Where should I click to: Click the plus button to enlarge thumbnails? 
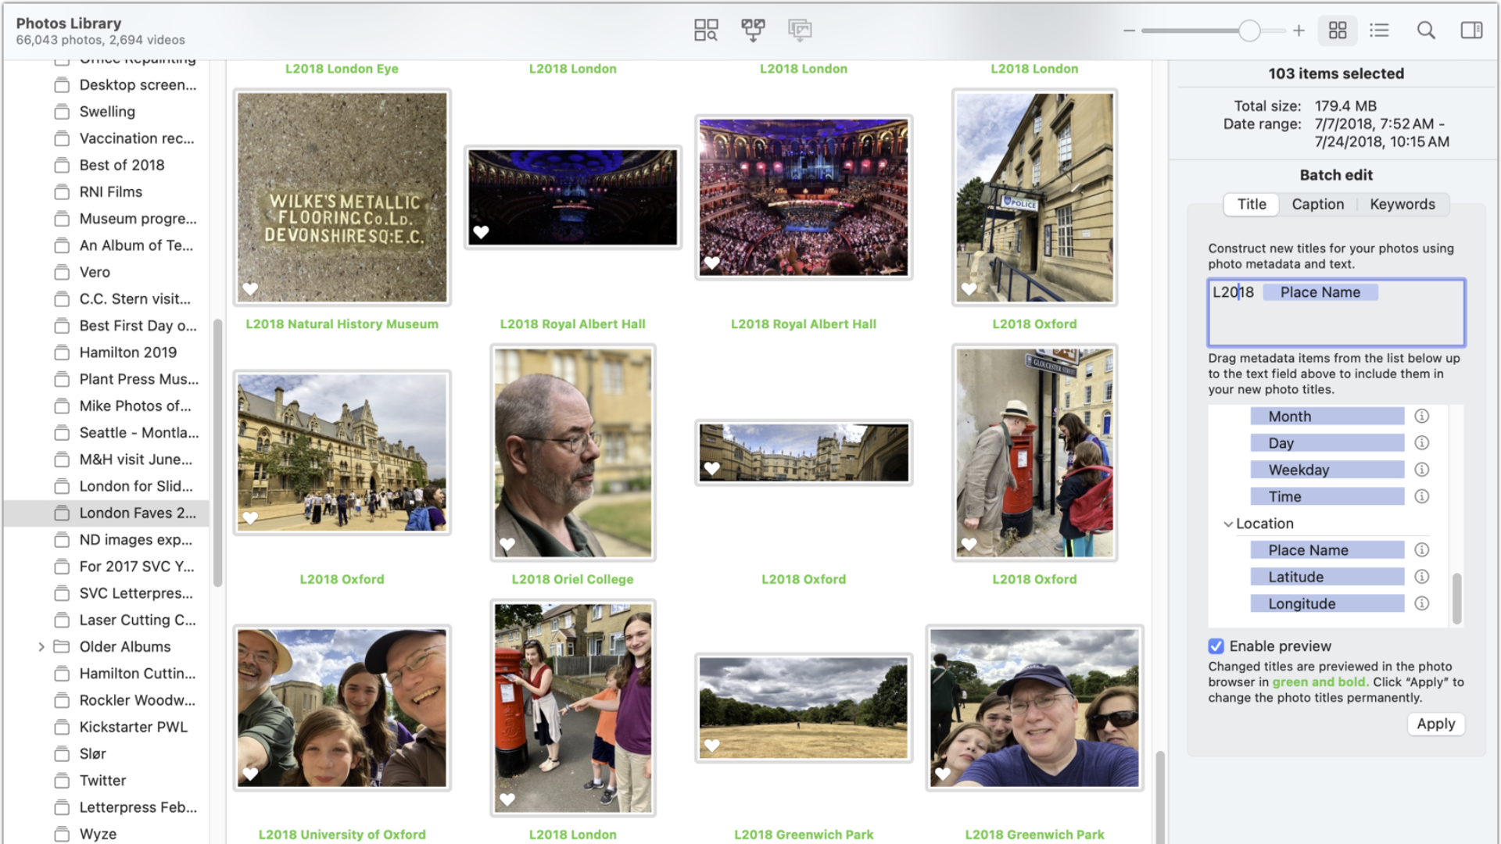click(1299, 31)
